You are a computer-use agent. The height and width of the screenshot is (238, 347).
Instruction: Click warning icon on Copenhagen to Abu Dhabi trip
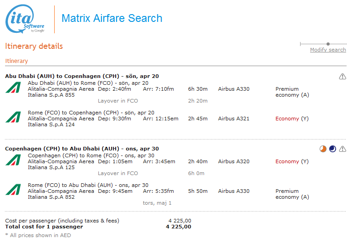[x=342, y=149]
